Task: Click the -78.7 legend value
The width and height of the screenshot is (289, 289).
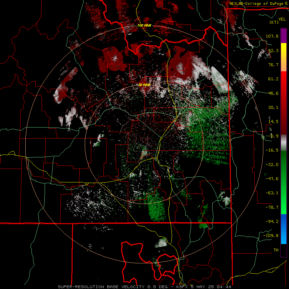Action: pos(272,207)
